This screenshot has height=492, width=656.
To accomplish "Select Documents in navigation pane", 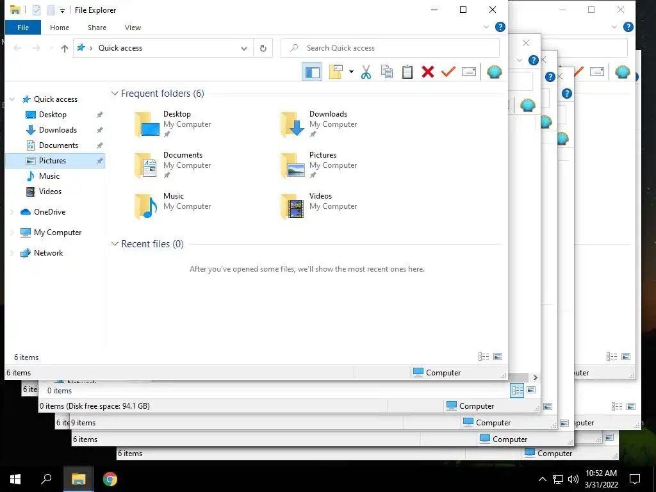I will (58, 145).
